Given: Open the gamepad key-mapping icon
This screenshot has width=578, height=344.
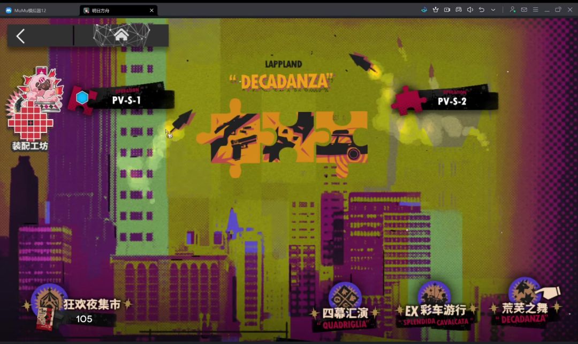Looking at the screenshot, I should click(x=459, y=10).
